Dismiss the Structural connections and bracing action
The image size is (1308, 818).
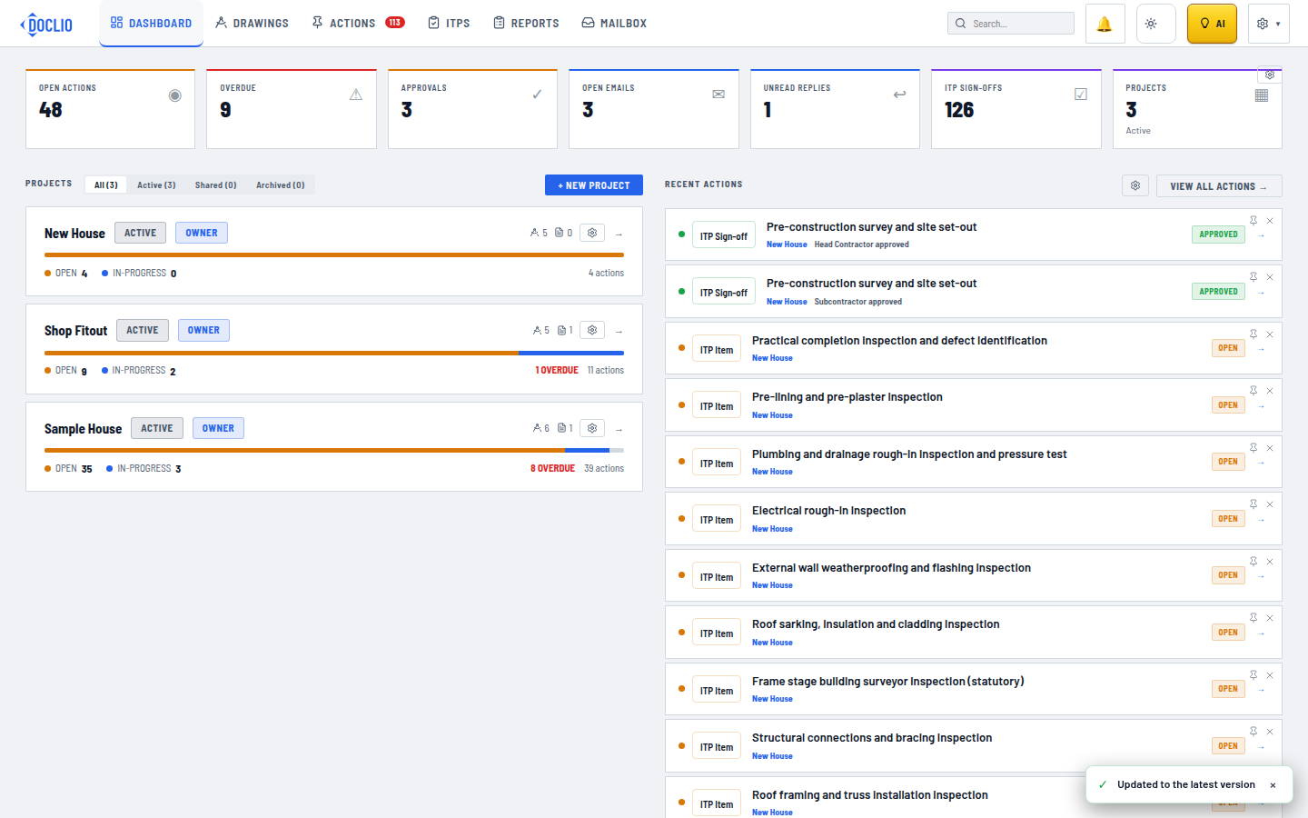(1270, 732)
